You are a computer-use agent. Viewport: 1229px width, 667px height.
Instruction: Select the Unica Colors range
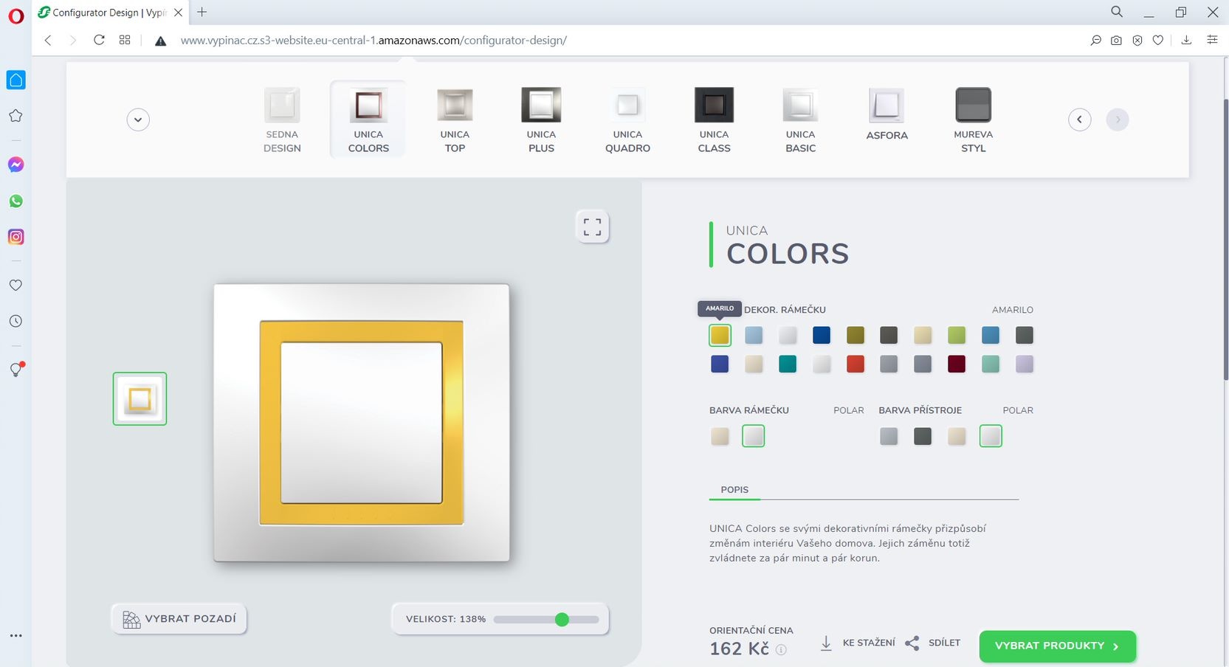[368, 120]
